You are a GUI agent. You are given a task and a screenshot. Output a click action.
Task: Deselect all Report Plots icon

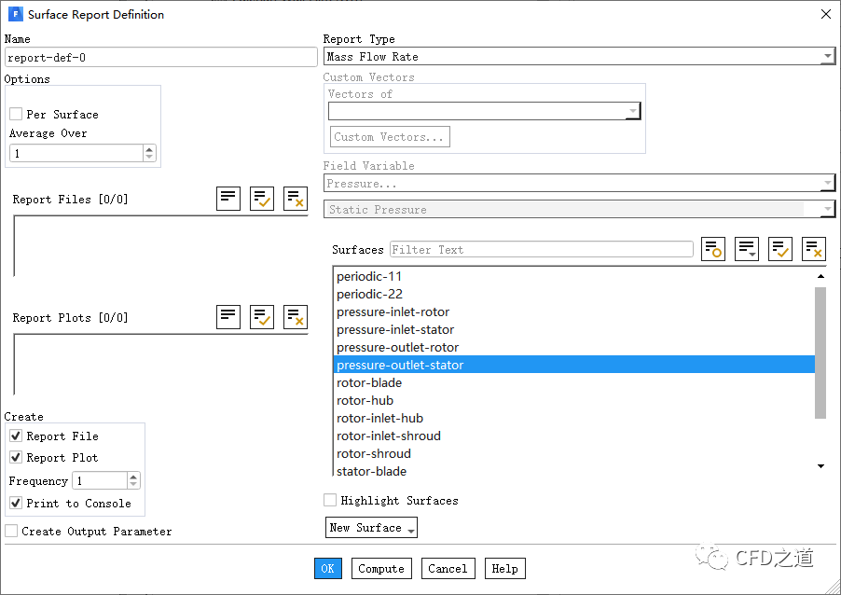click(x=296, y=317)
